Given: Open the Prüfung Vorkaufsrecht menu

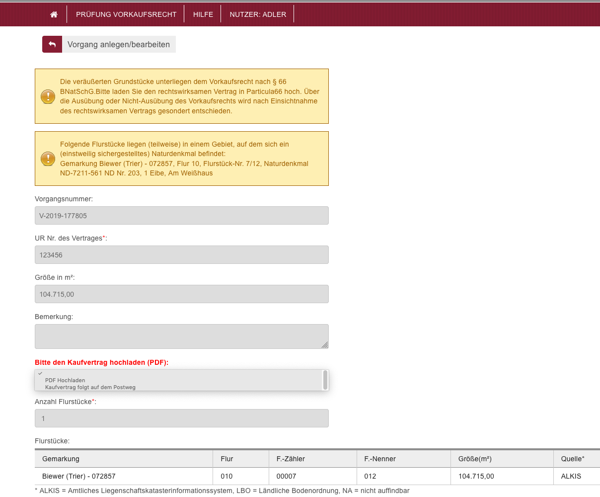Looking at the screenshot, I should [126, 14].
